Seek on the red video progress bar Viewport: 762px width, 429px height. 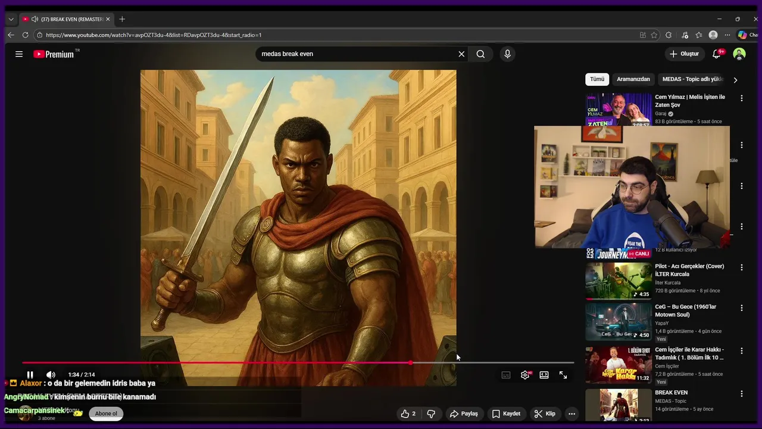pyautogui.click(x=298, y=362)
